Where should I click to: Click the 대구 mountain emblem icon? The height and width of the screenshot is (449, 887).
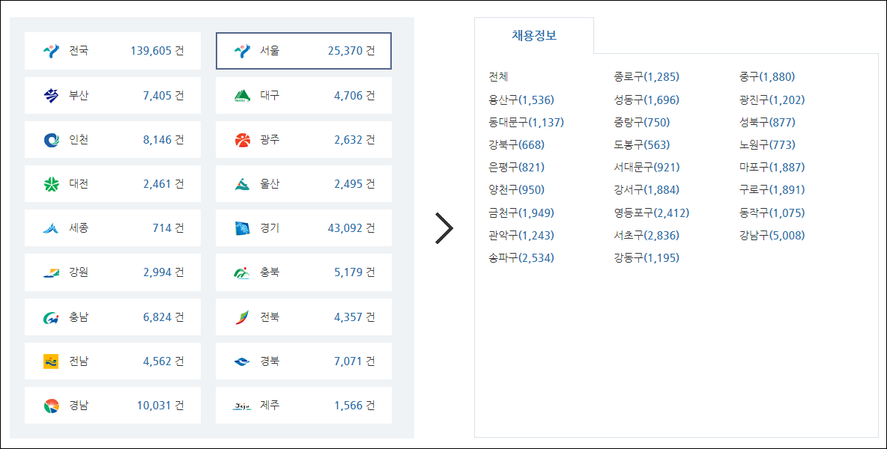click(242, 96)
